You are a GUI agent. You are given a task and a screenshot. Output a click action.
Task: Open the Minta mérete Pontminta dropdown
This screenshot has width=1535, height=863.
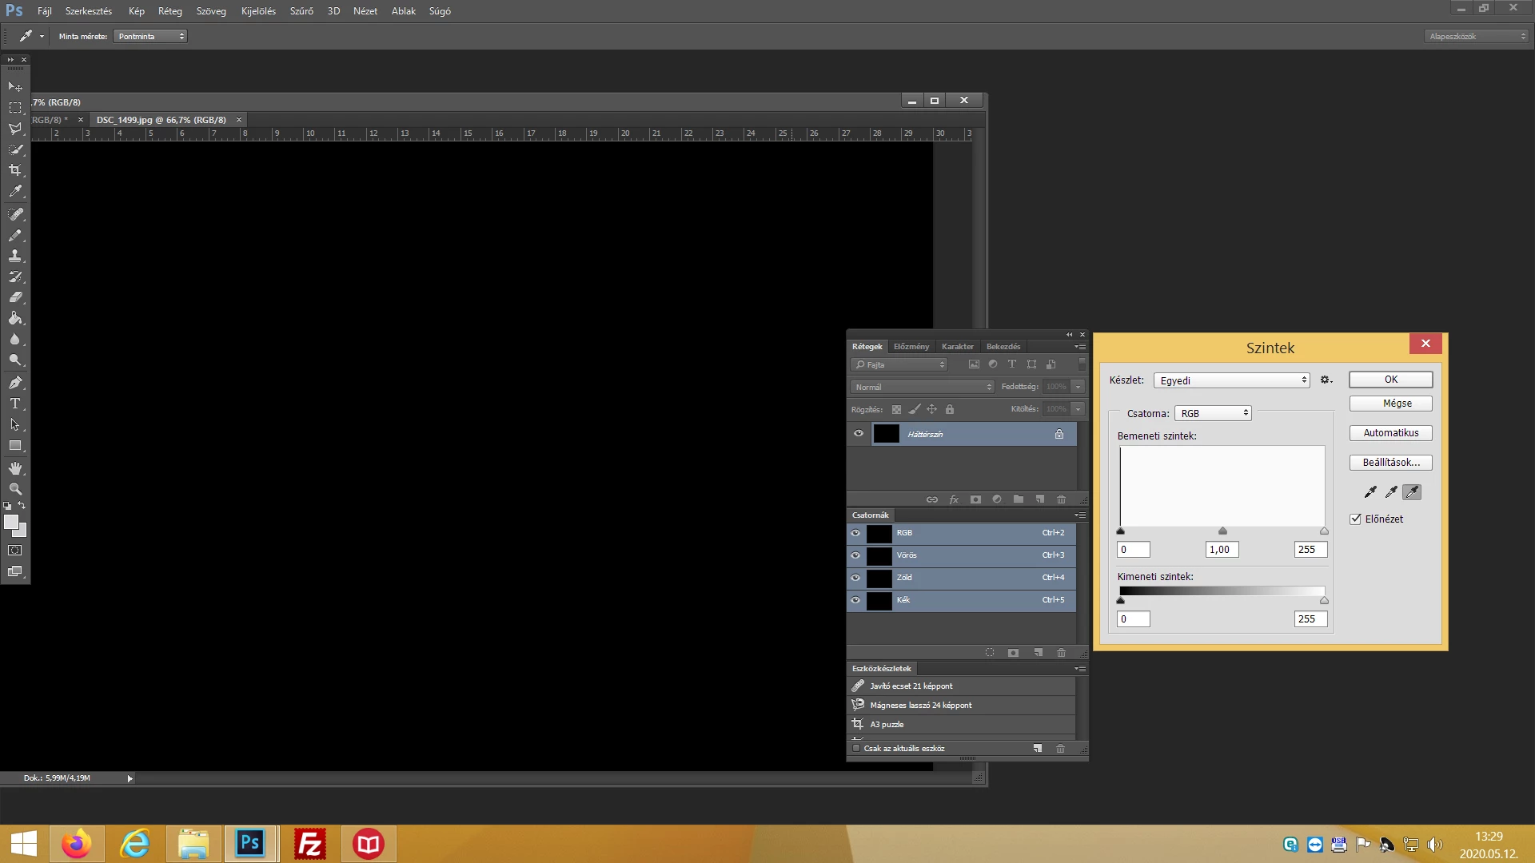click(150, 37)
